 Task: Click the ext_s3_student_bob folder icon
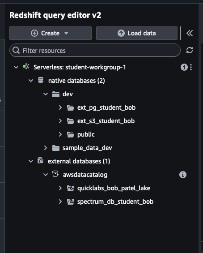pyautogui.click(x=71, y=121)
